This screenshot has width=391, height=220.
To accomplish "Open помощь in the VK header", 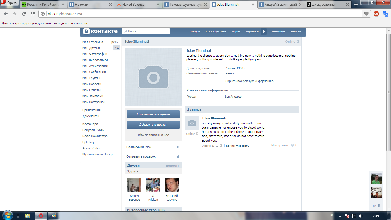I will (279, 31).
